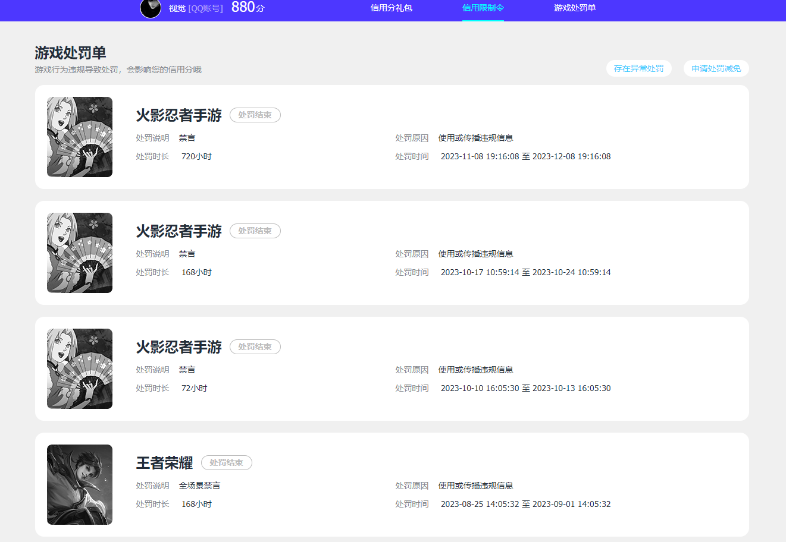Image resolution: width=786 pixels, height=542 pixels.
Task: Open the 王者荣耀 penalty record card
Action: [393, 484]
